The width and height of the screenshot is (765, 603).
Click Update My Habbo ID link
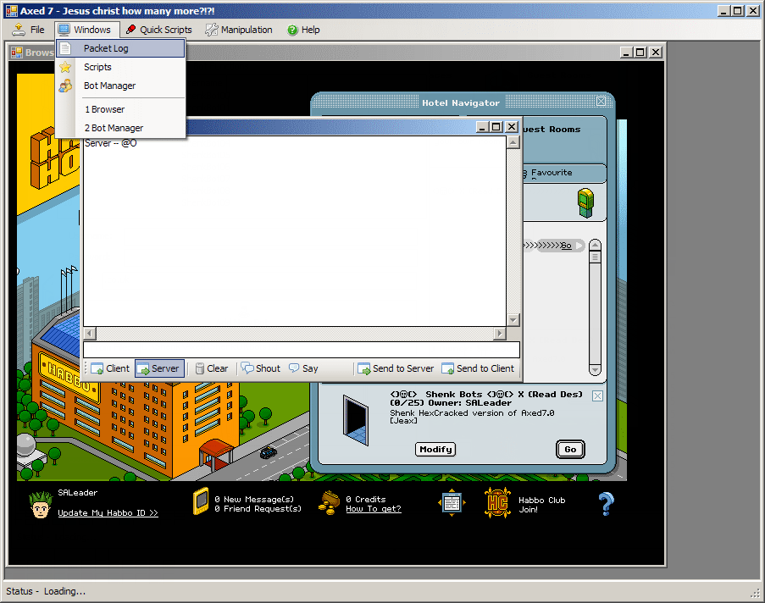tap(108, 512)
